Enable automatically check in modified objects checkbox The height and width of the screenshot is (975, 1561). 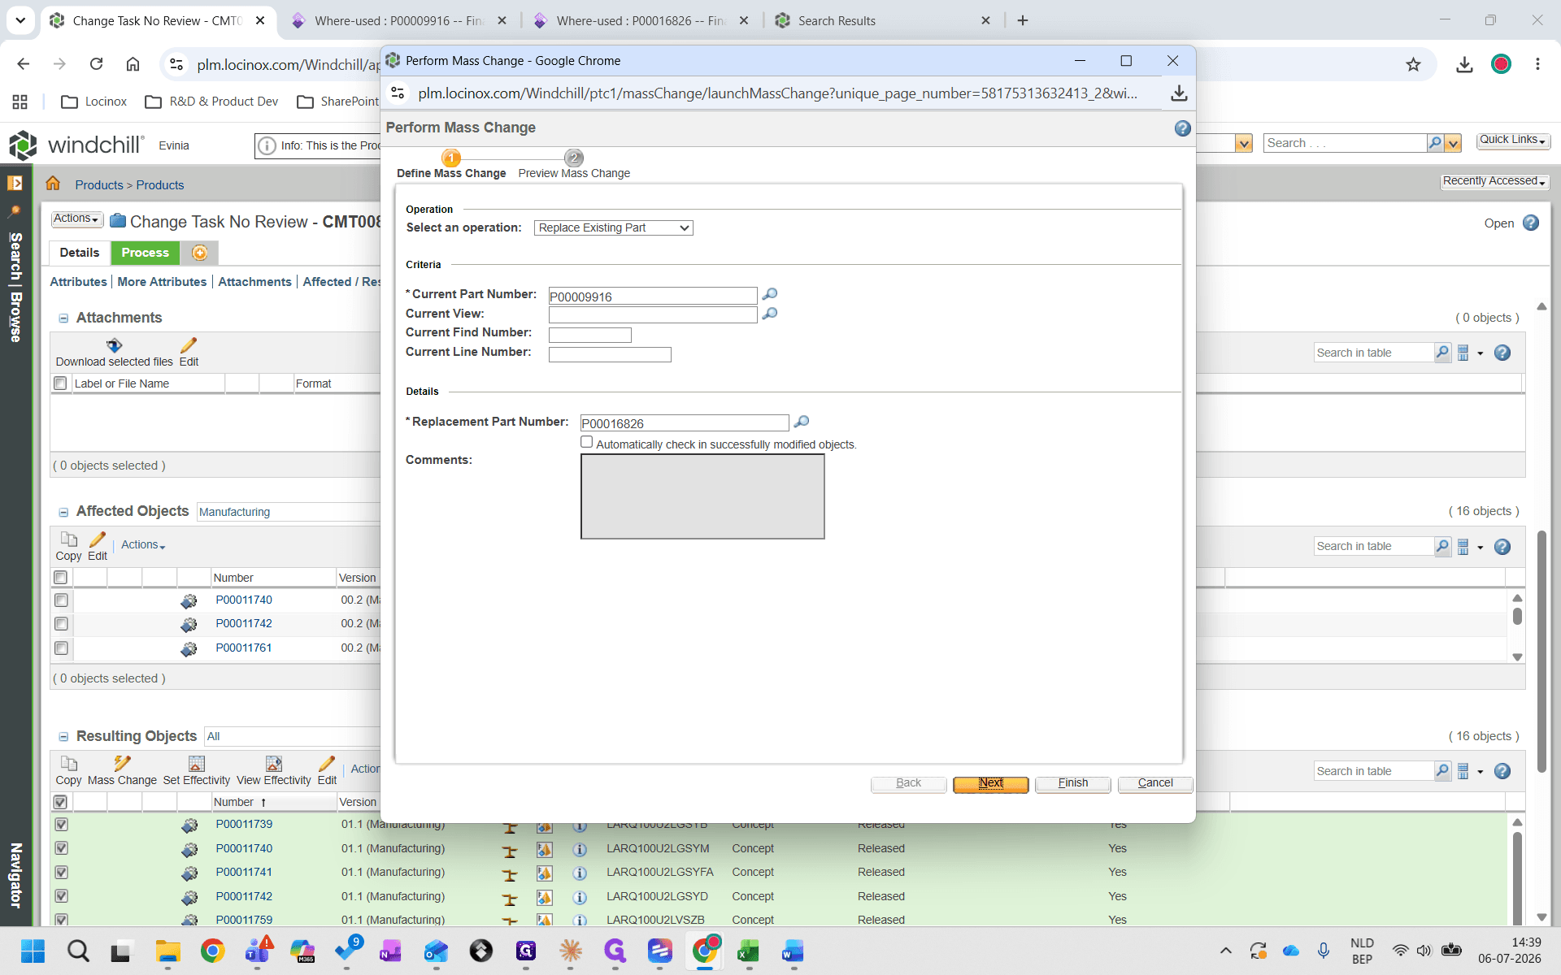[586, 442]
